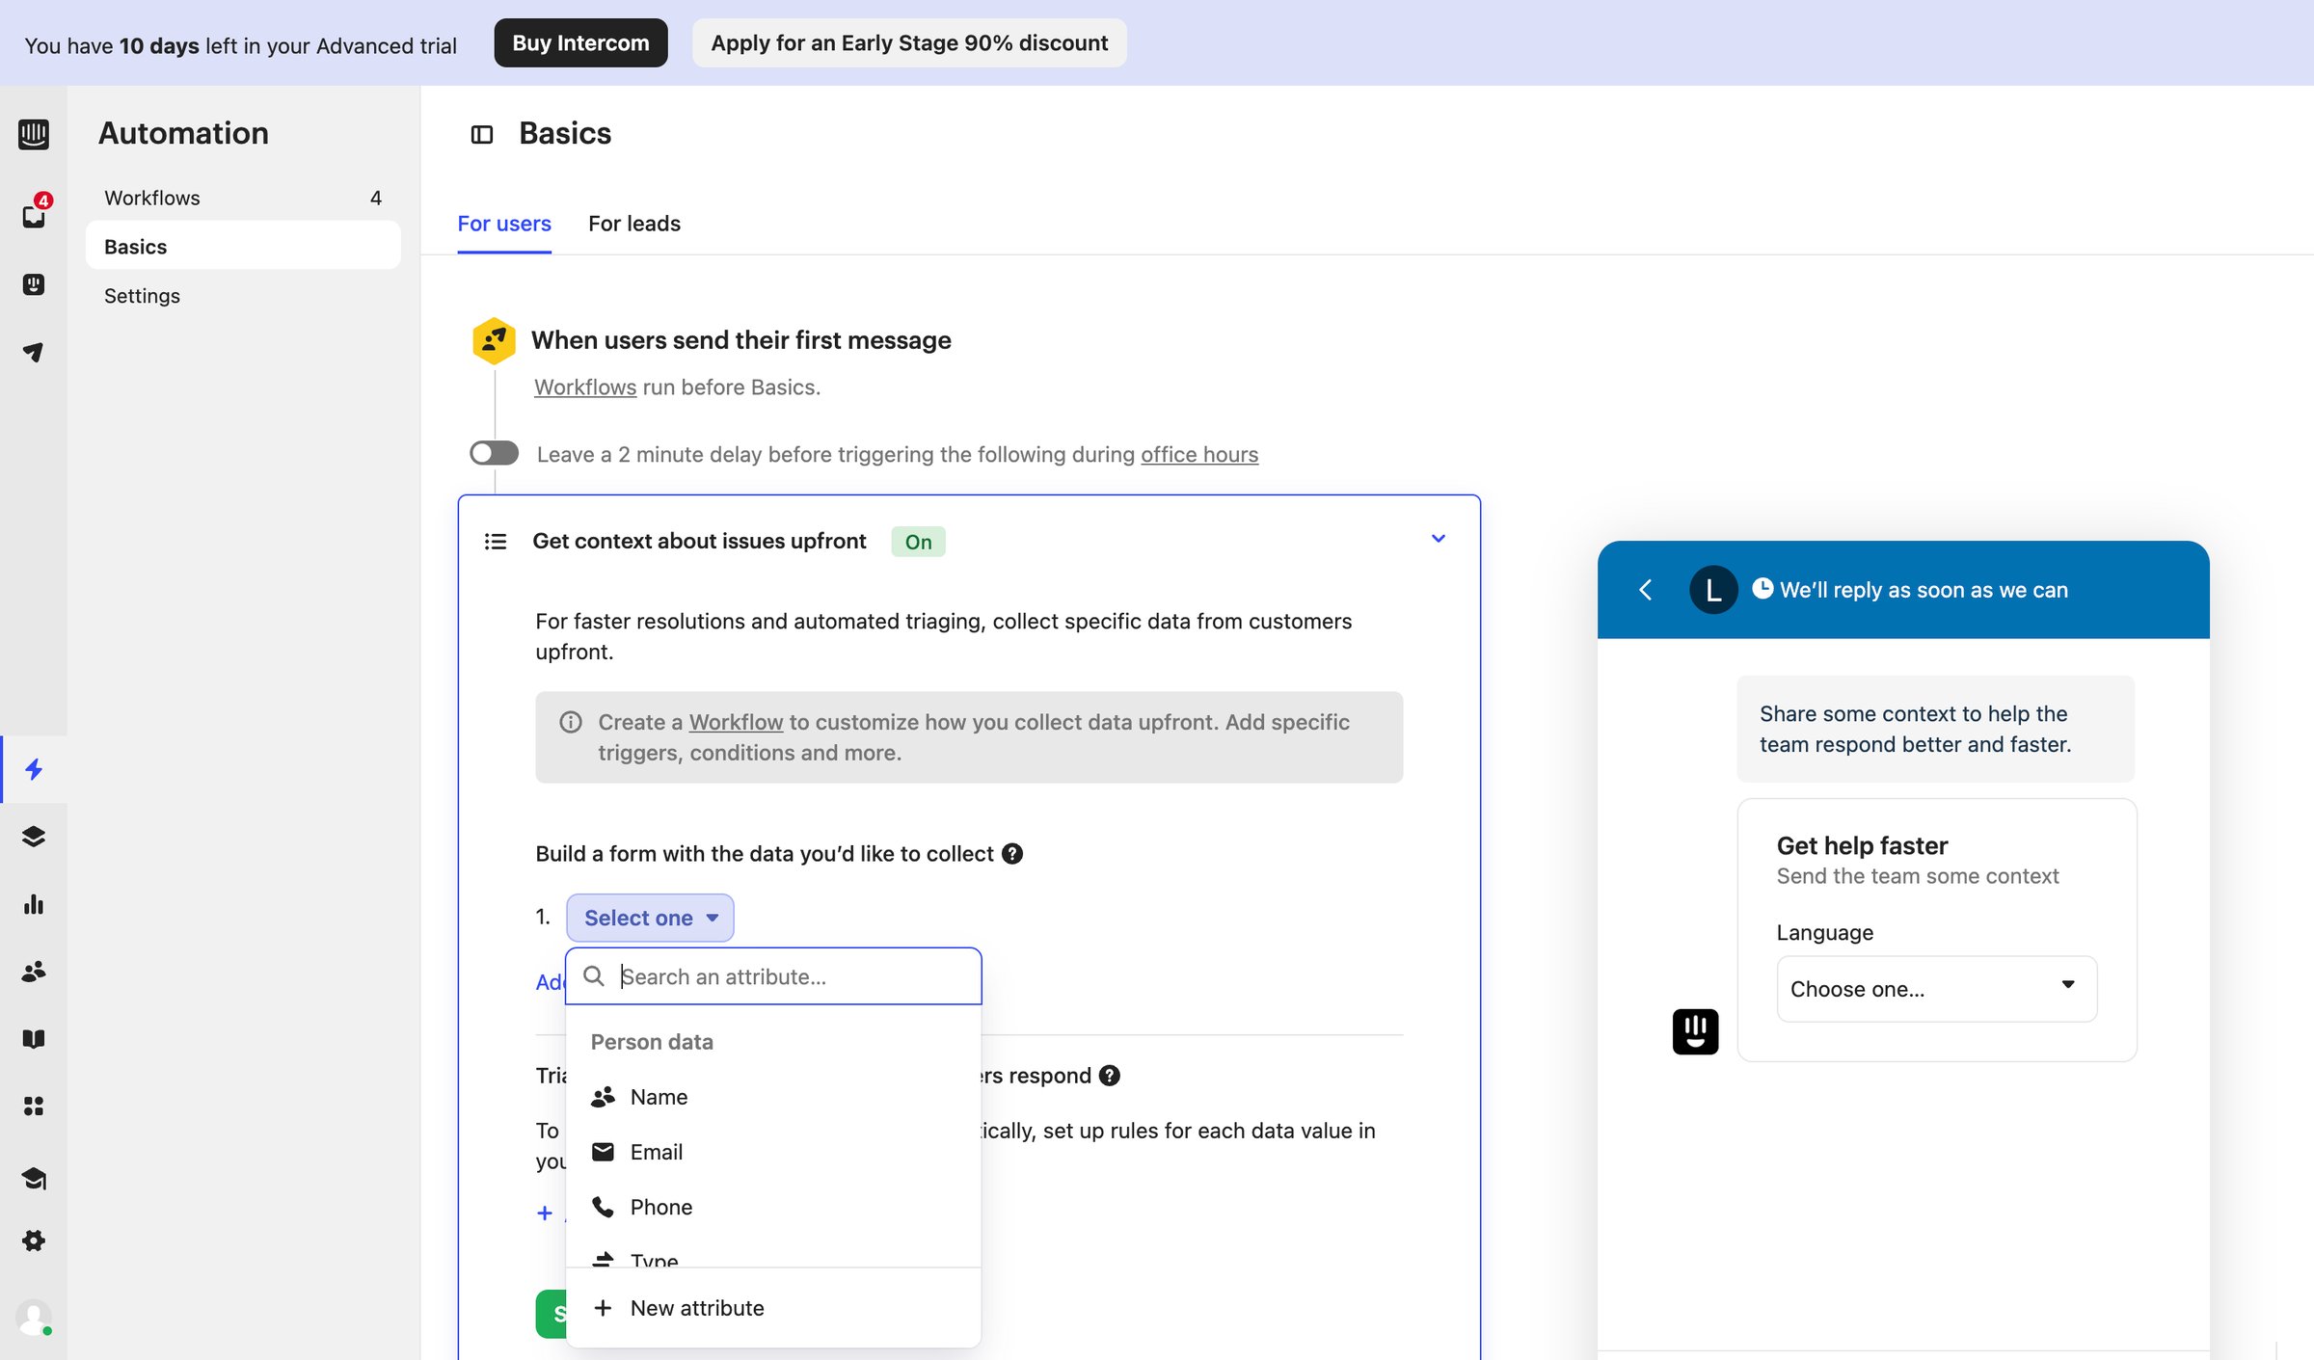Open the Reports bar chart icon
The image size is (2314, 1360).
tap(34, 904)
